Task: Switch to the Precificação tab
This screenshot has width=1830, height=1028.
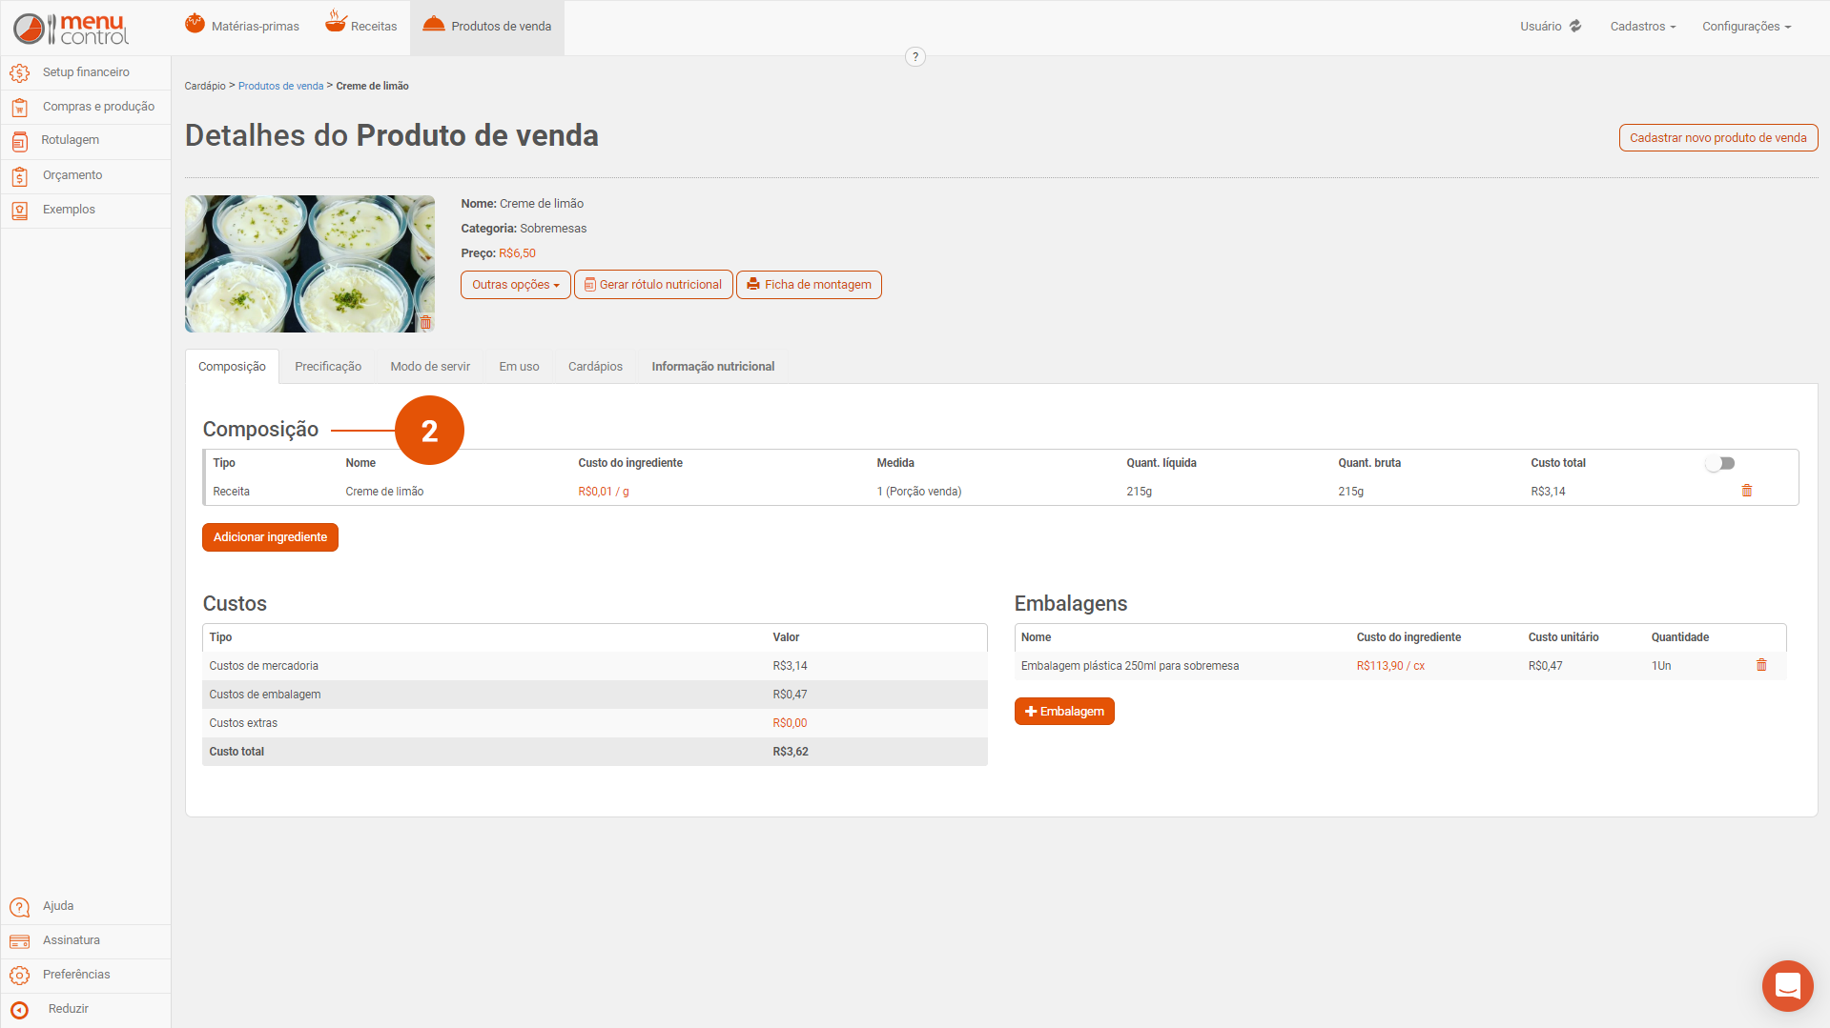Action: (328, 367)
